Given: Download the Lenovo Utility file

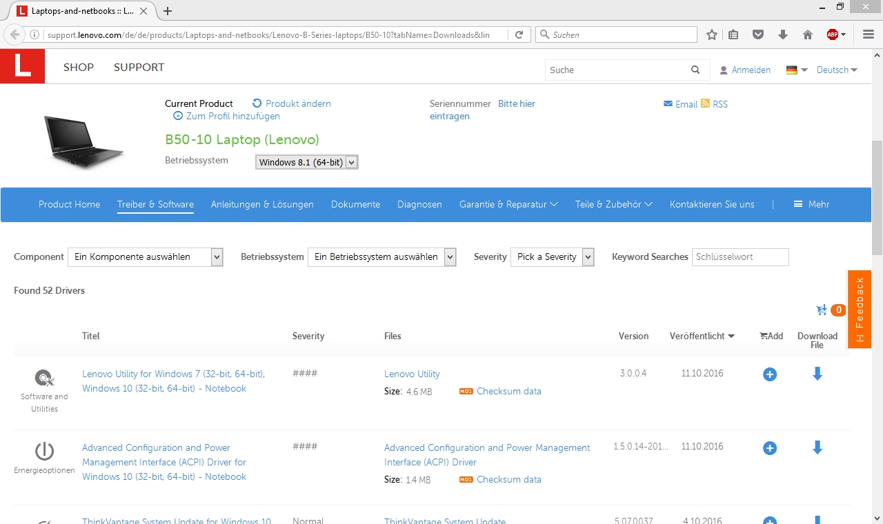Looking at the screenshot, I should (817, 374).
